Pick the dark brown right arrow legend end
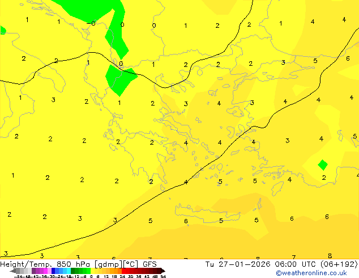The height and width of the screenshot is (278, 359). [163, 271]
